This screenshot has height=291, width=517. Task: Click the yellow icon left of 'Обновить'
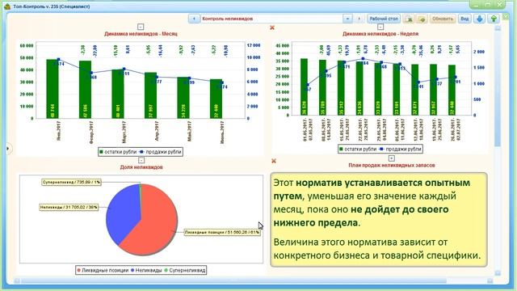pyautogui.click(x=422, y=19)
